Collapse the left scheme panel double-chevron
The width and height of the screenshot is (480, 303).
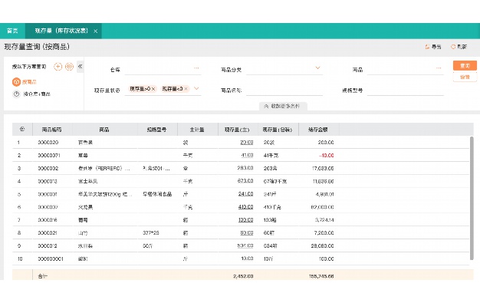81,66
